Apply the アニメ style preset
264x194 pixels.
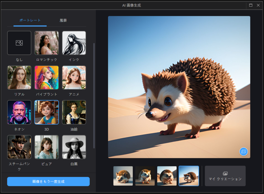pos(74,78)
